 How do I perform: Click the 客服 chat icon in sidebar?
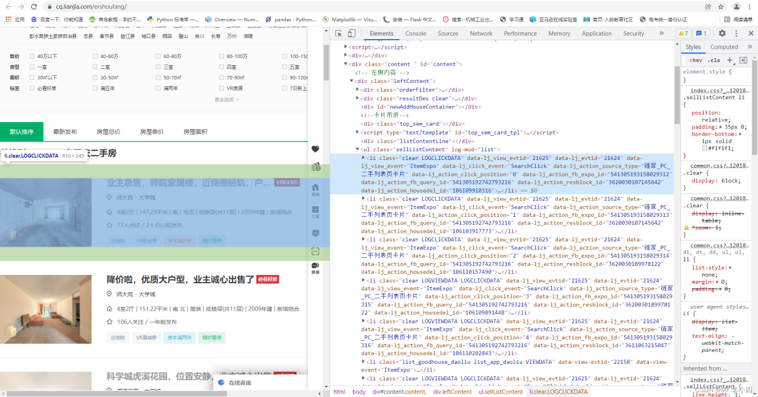(315, 268)
